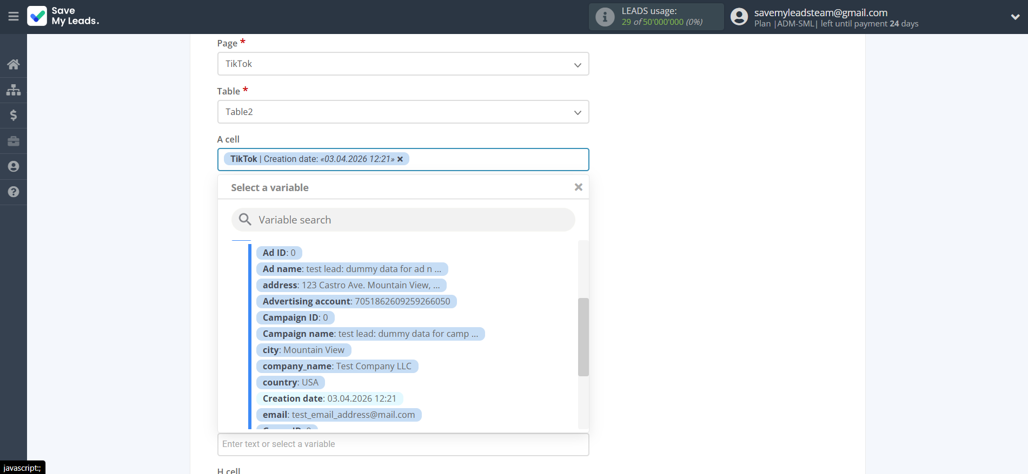Click the briefcase icon in sidebar
The width and height of the screenshot is (1028, 474).
[14, 141]
